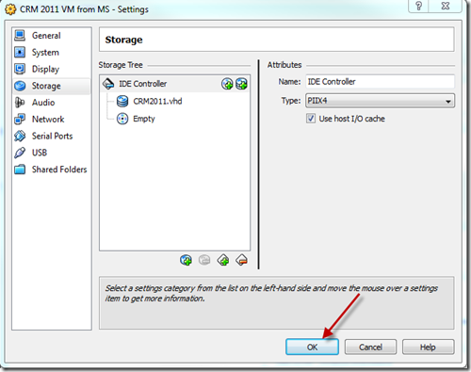Open the Audio settings category
The width and height of the screenshot is (471, 372).
click(52, 103)
